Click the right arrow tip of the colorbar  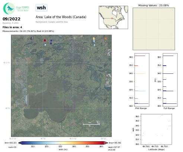[x=107, y=143]
